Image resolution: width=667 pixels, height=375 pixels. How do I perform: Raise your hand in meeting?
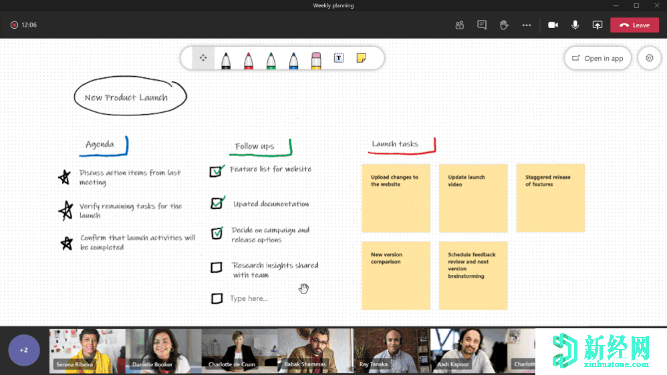click(504, 25)
